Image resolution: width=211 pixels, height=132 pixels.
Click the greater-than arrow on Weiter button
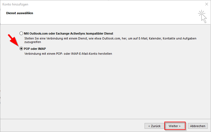[x=180, y=126]
